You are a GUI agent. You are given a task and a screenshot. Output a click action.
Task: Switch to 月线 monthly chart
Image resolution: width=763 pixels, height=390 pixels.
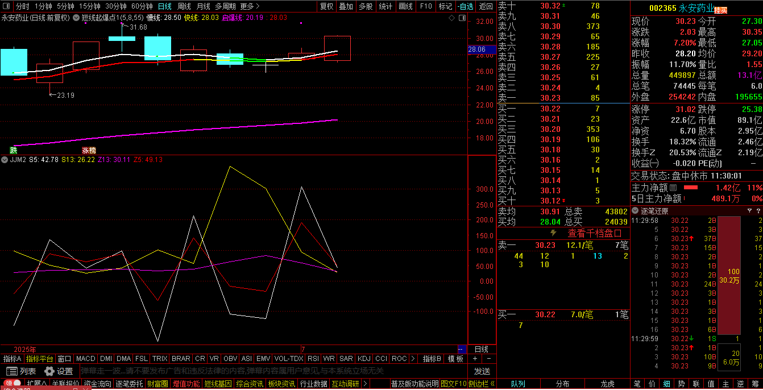(203, 7)
